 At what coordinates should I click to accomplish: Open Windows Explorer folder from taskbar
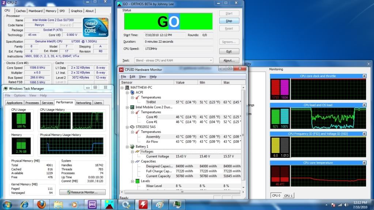(58, 205)
